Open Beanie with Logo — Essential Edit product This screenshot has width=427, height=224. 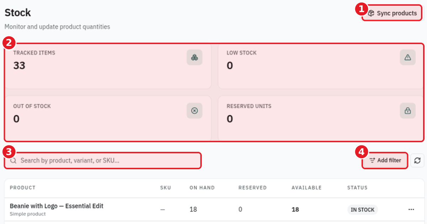57,206
